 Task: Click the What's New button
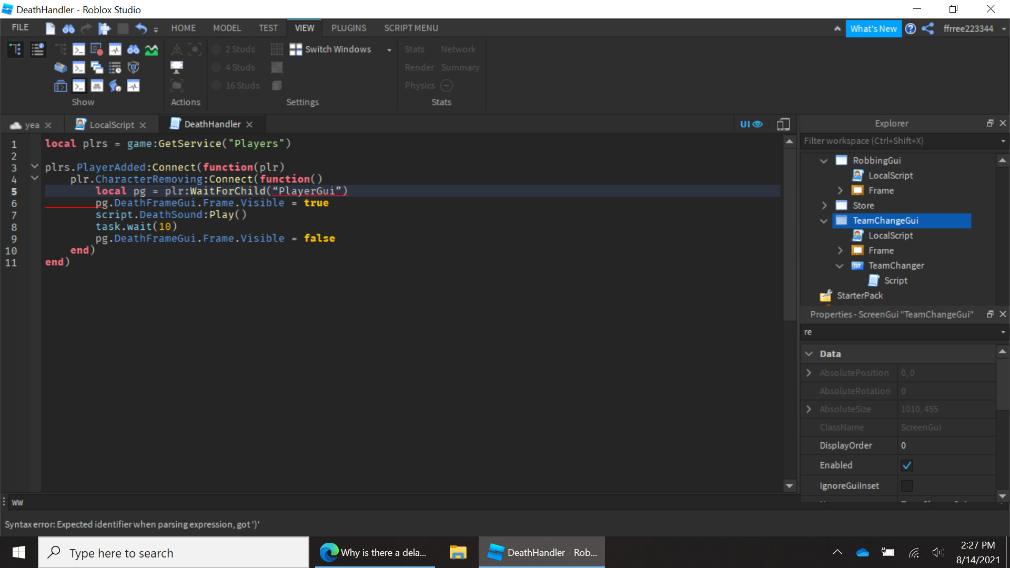click(873, 28)
